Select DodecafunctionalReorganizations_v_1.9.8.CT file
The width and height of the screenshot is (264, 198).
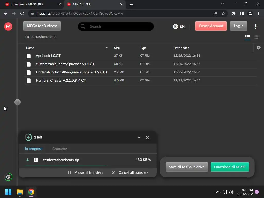click(x=141, y=72)
